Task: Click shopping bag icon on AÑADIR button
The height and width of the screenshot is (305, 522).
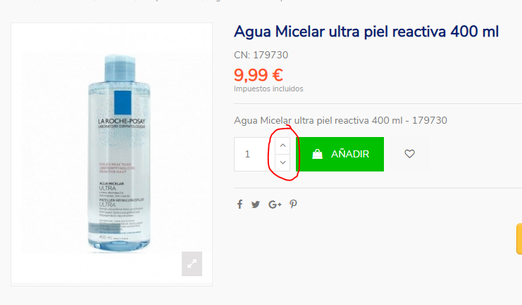Action: (317, 154)
